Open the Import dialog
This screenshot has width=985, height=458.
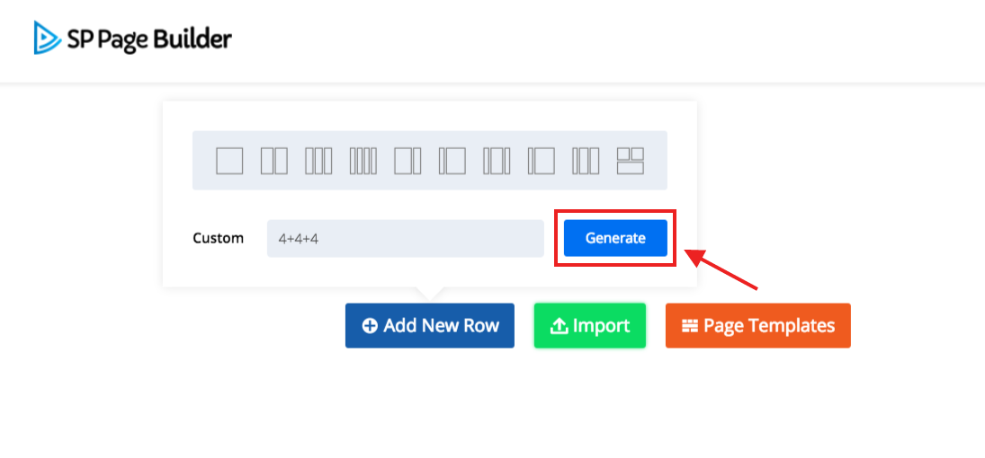[x=590, y=326]
